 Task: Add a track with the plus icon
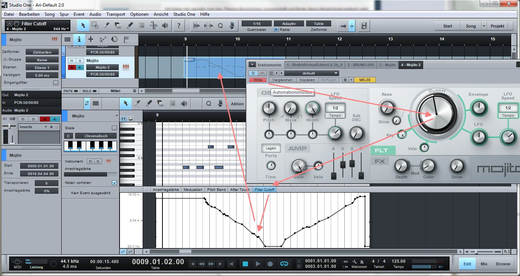pyautogui.click(x=91, y=39)
